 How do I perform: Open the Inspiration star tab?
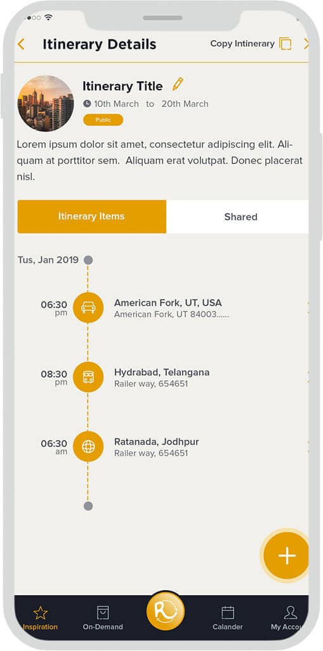[40, 618]
